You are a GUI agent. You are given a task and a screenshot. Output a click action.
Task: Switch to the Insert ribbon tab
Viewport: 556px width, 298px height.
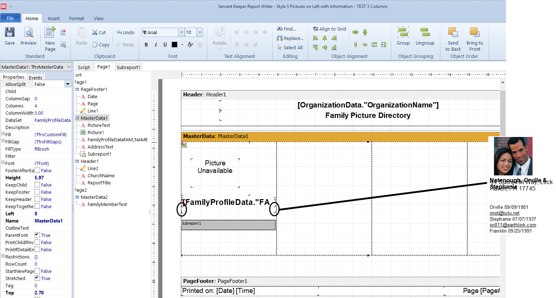pos(54,18)
